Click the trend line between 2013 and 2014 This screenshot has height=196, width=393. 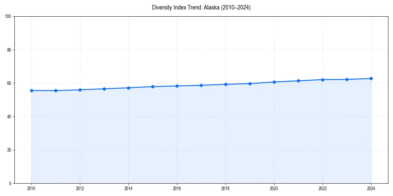click(x=116, y=88)
